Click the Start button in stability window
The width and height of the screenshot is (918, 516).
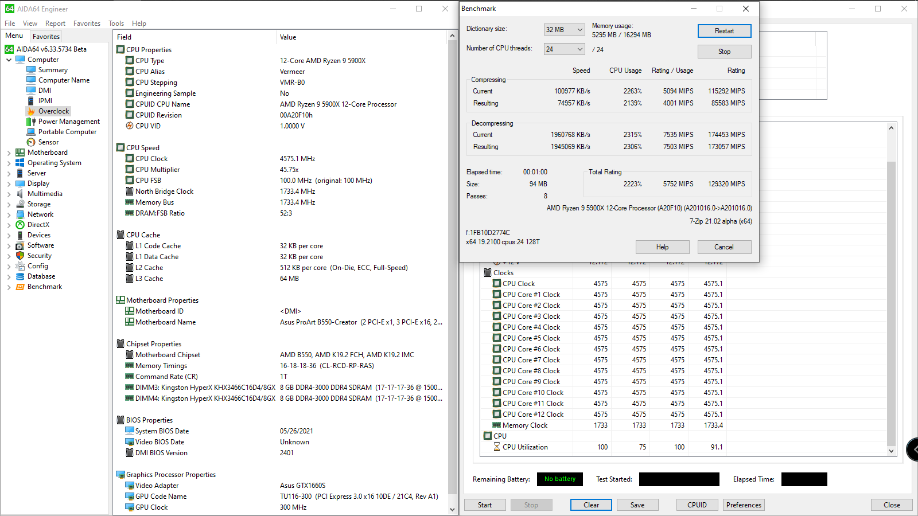pyautogui.click(x=485, y=505)
